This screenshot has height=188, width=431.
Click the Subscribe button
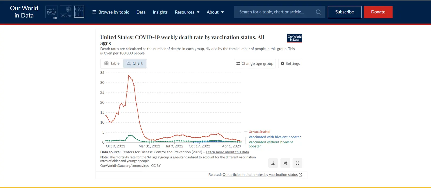click(x=344, y=12)
